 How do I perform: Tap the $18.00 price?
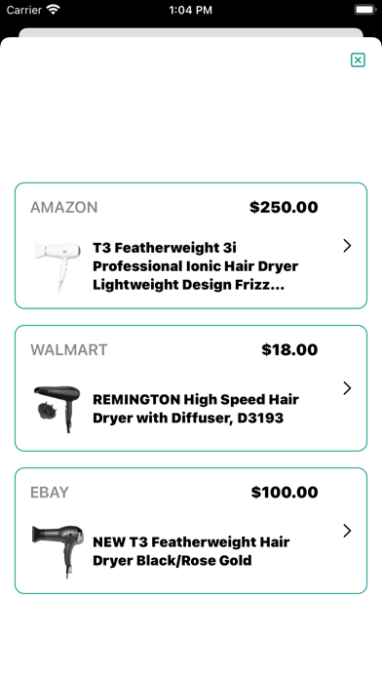click(x=289, y=350)
